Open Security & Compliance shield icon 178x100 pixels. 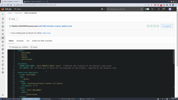3,42
